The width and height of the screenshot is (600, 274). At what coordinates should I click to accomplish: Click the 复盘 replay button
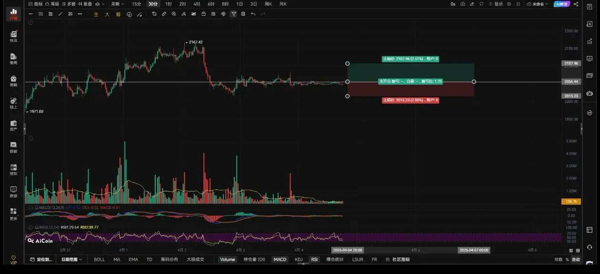pos(85,4)
